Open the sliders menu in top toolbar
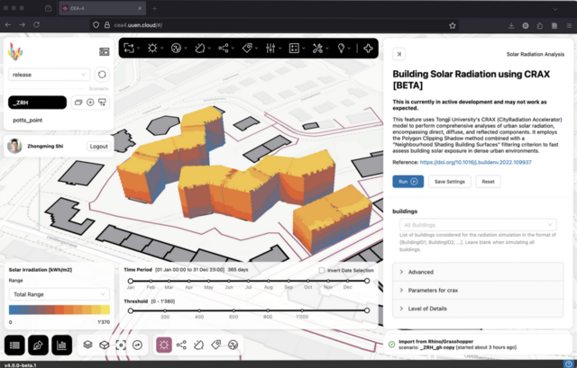This screenshot has height=368, width=577. 270,48
